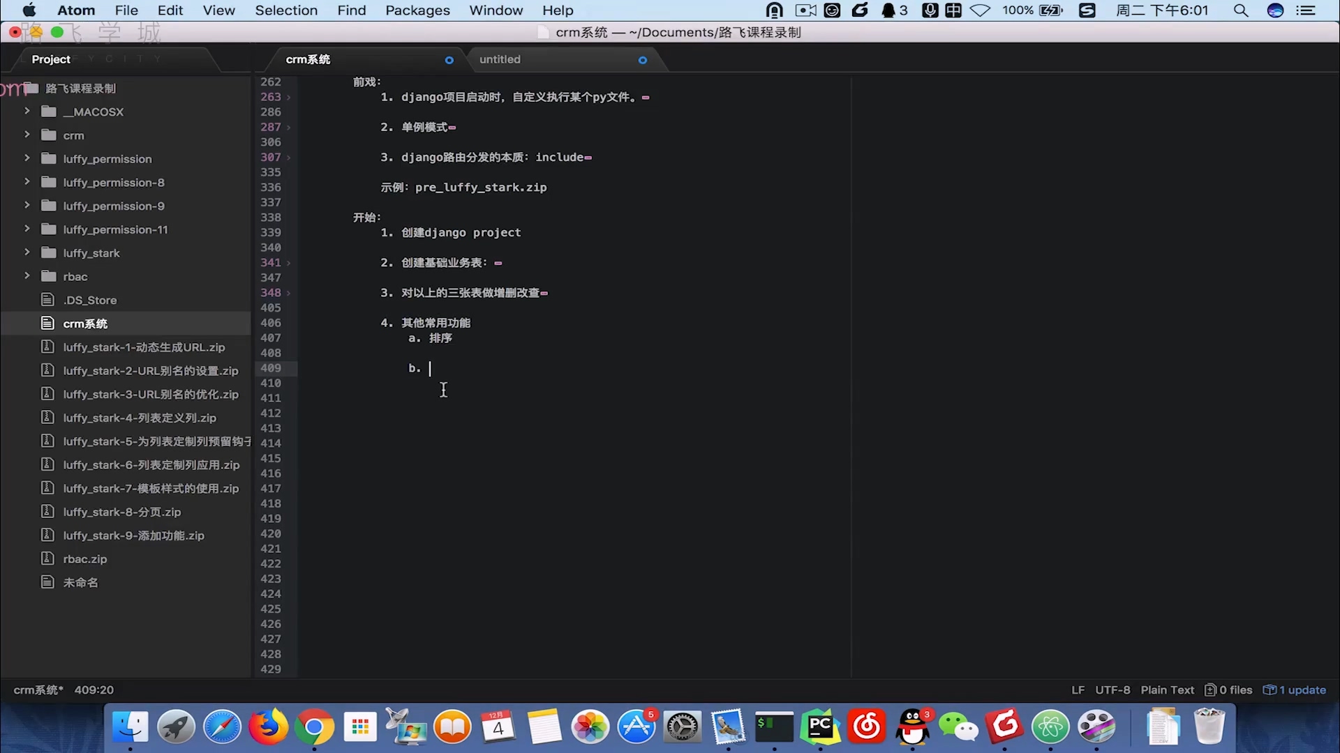Open the Calendar dock icon
1340x753 pixels.
[x=498, y=727]
